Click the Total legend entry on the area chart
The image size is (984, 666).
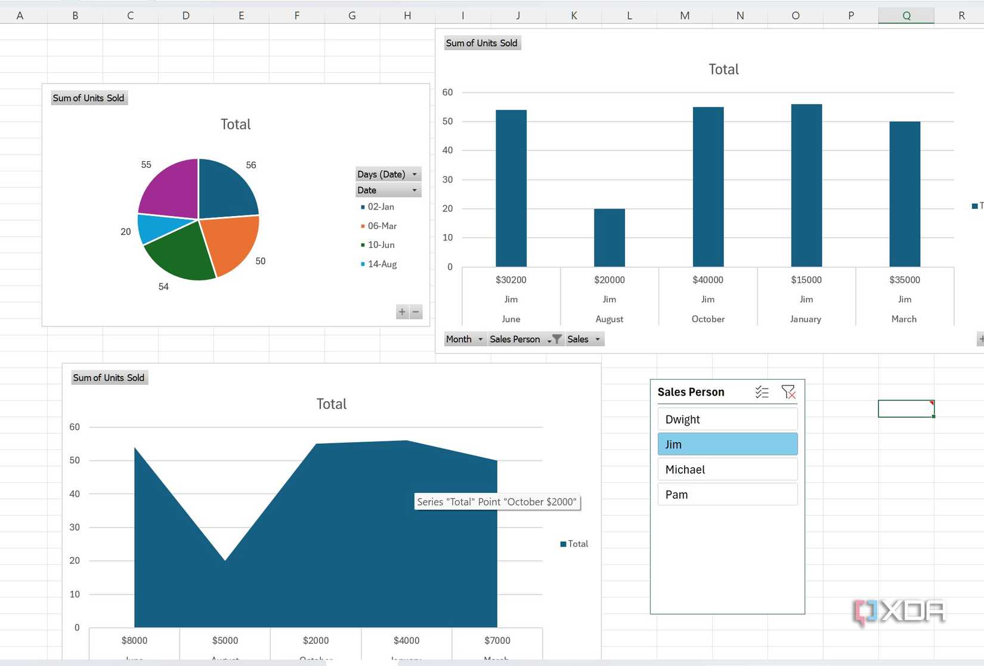[573, 544]
